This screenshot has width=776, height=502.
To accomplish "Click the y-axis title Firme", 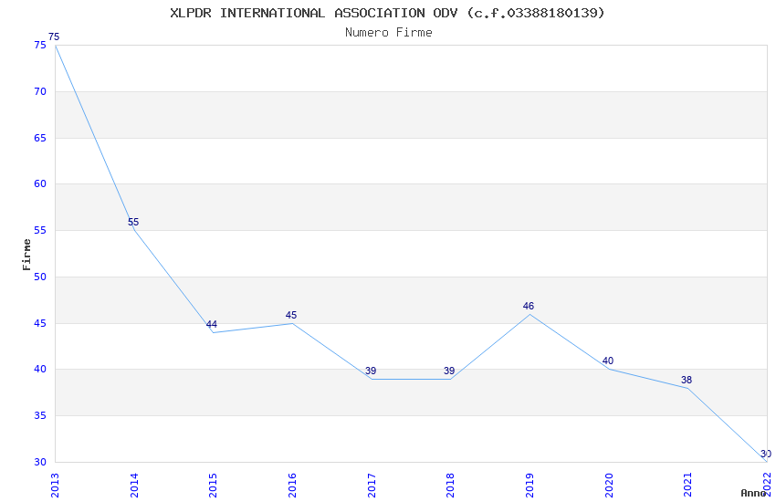I will pos(26,255).
